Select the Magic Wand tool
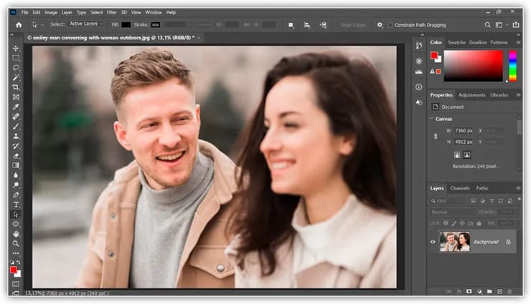The image size is (531, 304). [x=16, y=77]
